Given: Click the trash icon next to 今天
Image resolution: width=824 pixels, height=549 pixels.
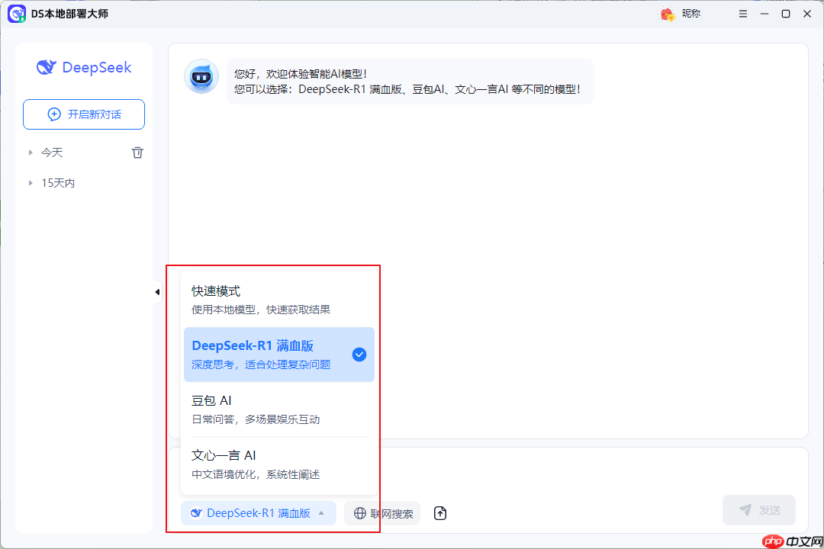Looking at the screenshot, I should tap(137, 152).
